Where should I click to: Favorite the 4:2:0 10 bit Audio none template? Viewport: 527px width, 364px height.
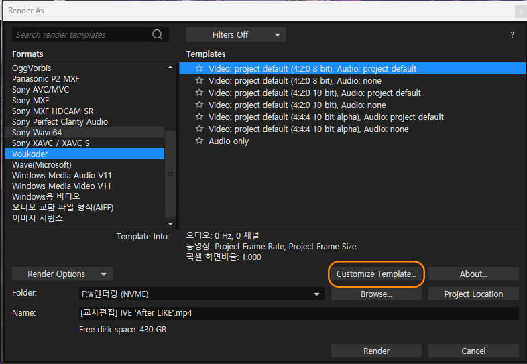[199, 105]
